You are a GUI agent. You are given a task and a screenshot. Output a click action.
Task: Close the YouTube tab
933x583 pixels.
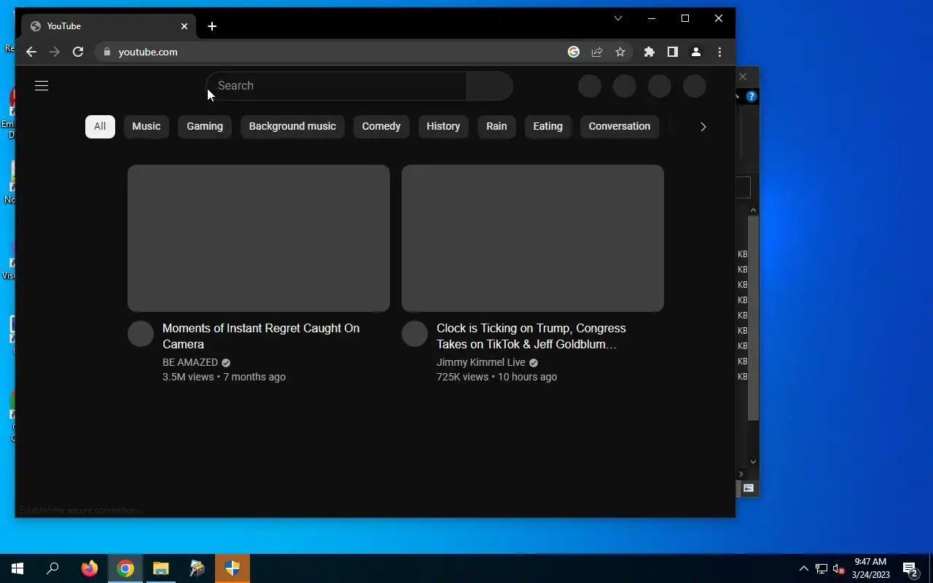tap(184, 26)
